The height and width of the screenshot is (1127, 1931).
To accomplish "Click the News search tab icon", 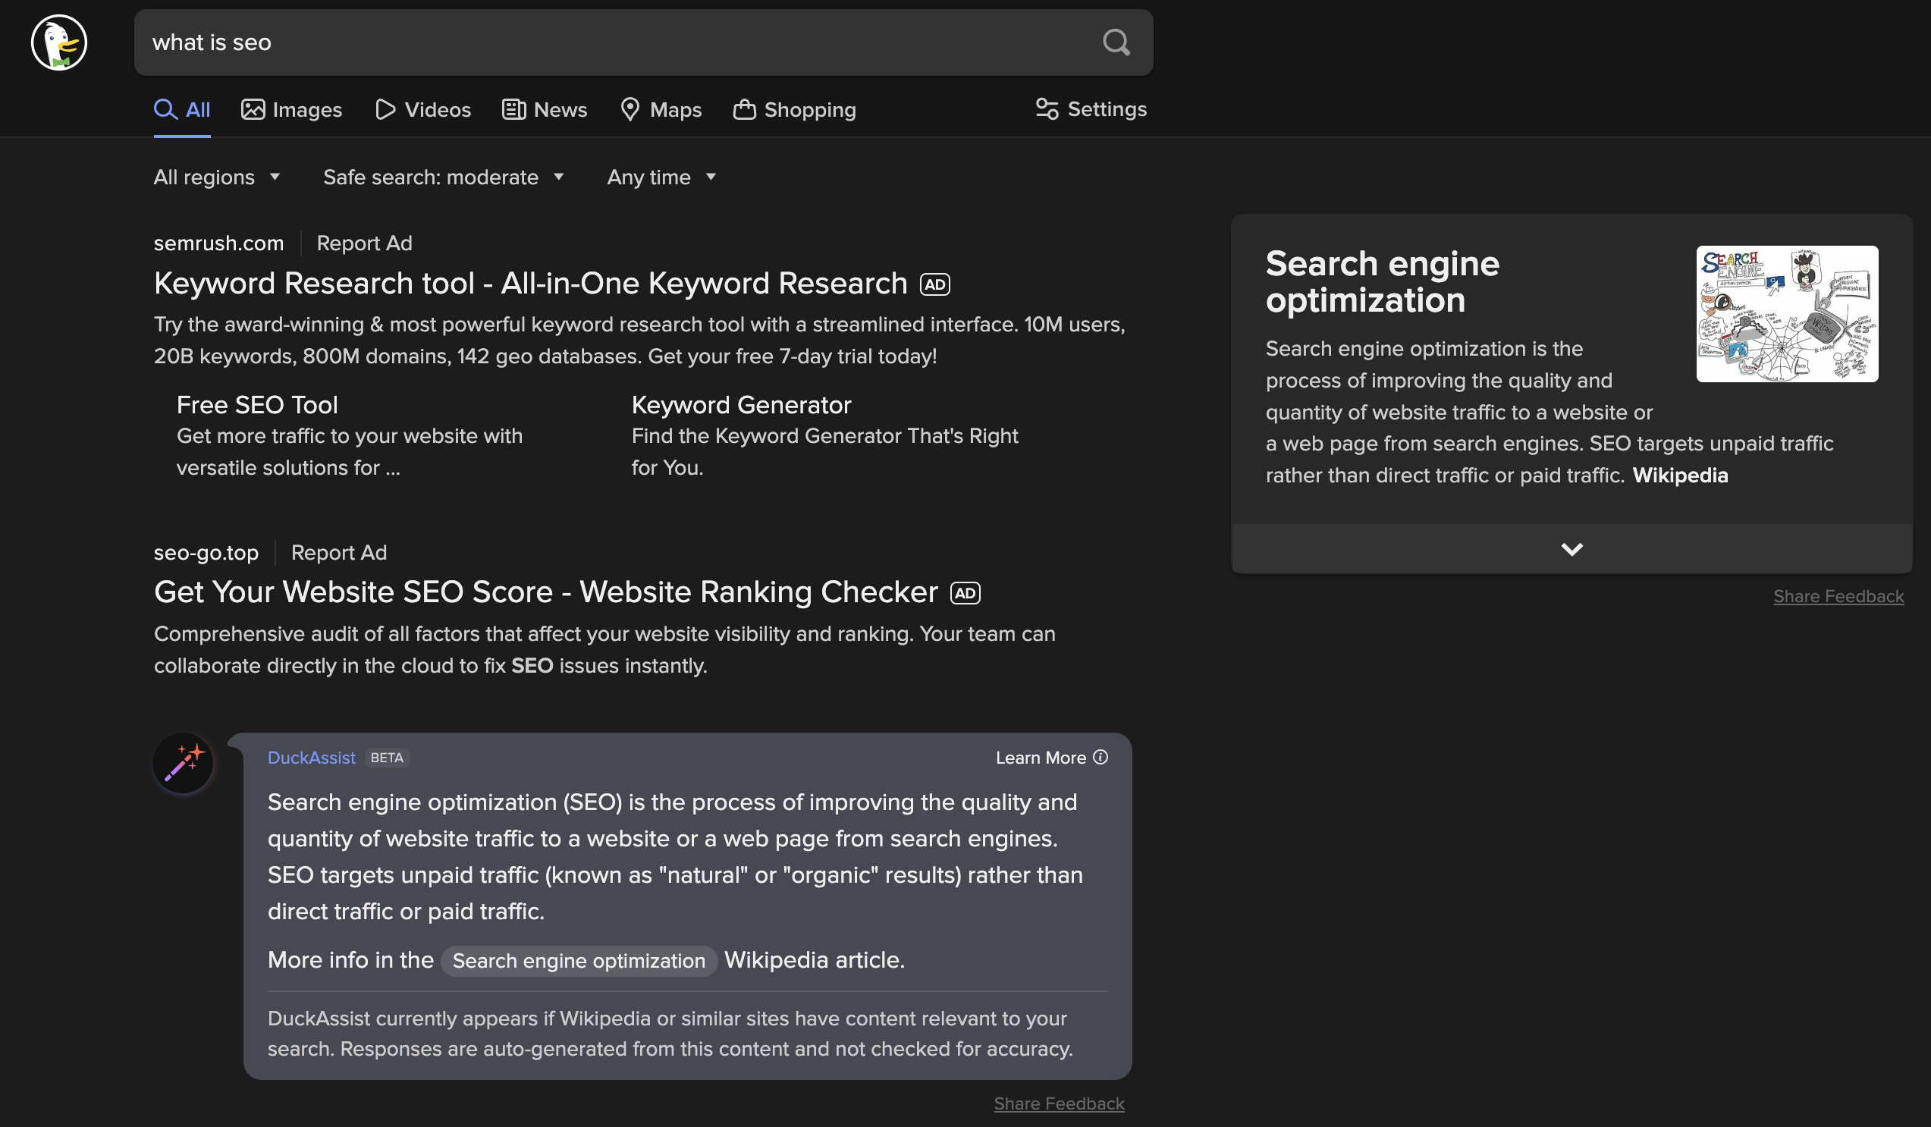I will coord(513,108).
